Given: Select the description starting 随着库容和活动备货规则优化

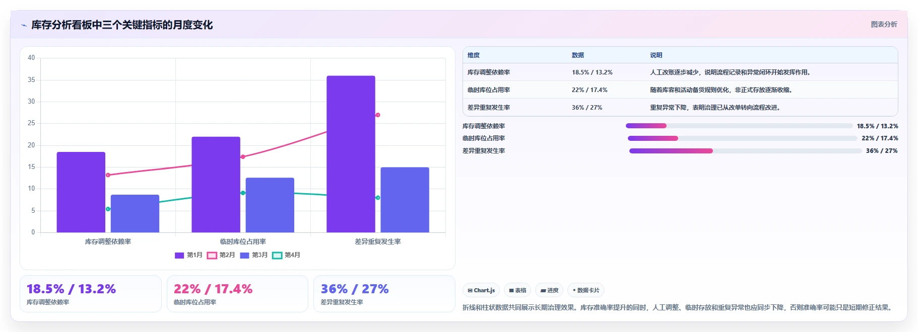Looking at the screenshot, I should click(x=723, y=90).
